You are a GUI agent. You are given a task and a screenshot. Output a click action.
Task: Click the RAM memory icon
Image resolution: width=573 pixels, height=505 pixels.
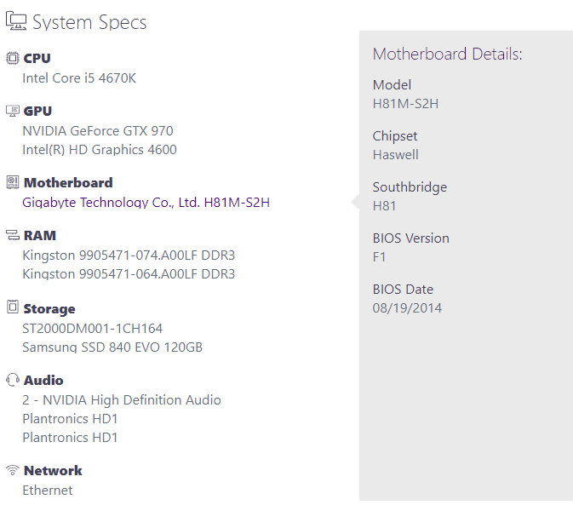(13, 235)
